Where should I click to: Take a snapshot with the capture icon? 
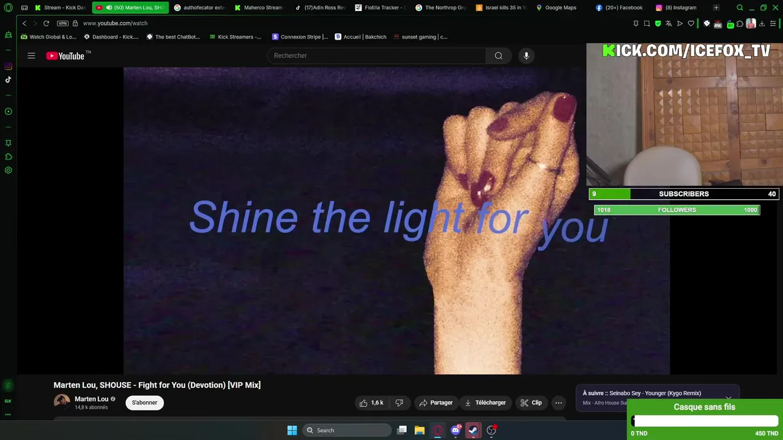647,23
